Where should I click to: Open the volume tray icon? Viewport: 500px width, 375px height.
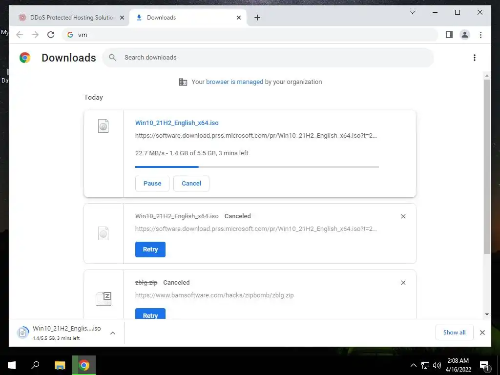[x=437, y=365]
